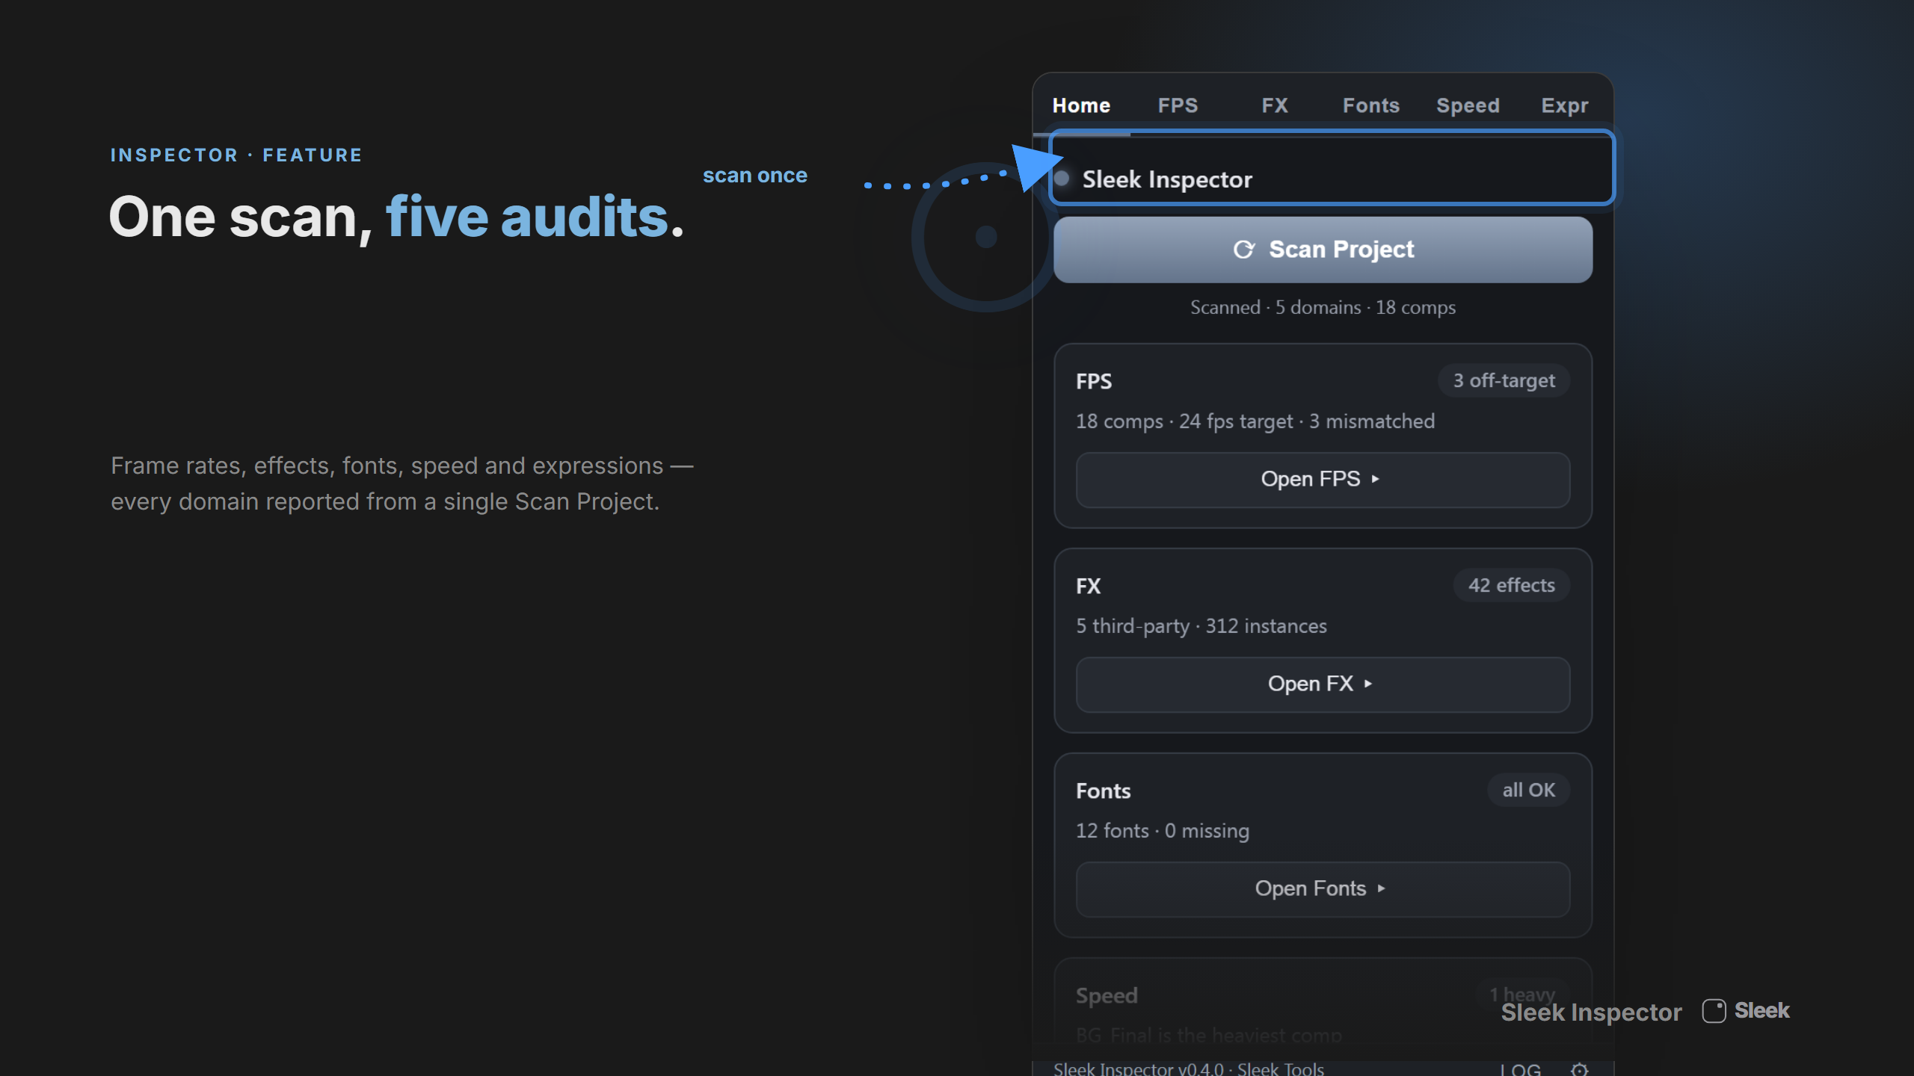Open settings via the footer gear icon
The width and height of the screenshot is (1914, 1076).
click(1580, 1069)
